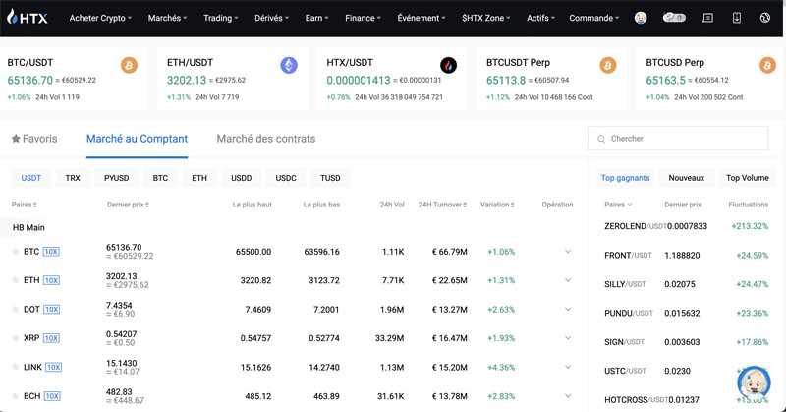The image size is (786, 412).
Task: Toggle the theme switch in header
Action: [x=674, y=18]
